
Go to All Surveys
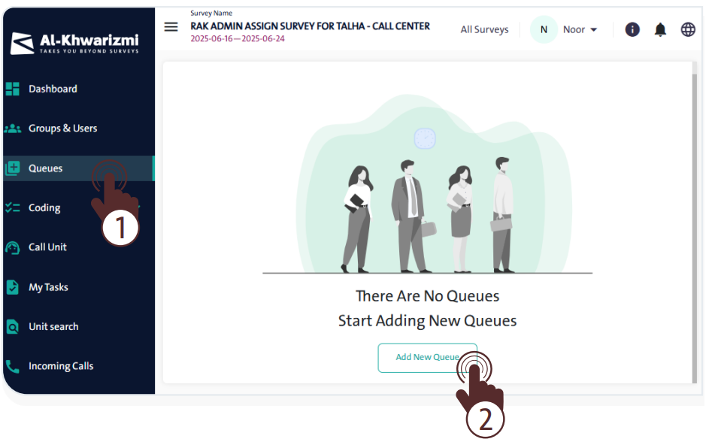484,30
